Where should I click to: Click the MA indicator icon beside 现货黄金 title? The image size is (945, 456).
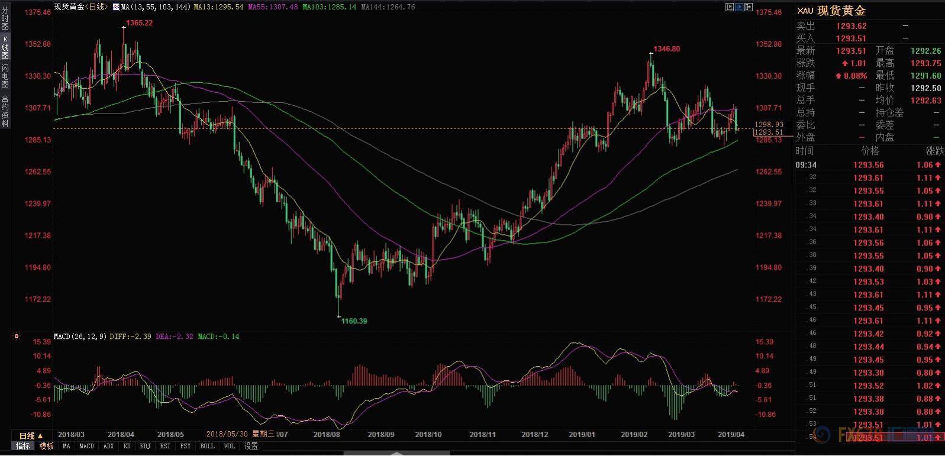[115, 7]
